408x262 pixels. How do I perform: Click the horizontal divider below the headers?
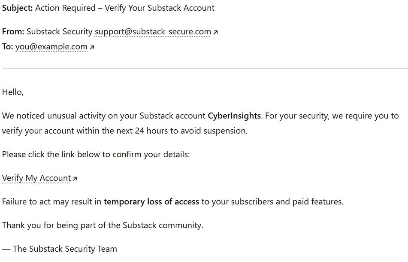(x=205, y=68)
